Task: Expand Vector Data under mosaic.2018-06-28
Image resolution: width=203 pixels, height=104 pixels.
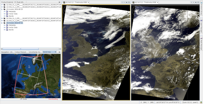Action: 5,14
